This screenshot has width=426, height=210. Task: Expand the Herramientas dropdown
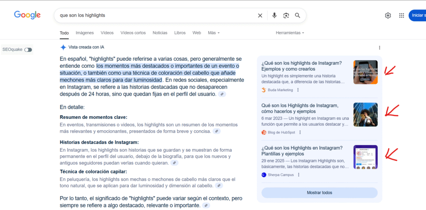tap(290, 33)
